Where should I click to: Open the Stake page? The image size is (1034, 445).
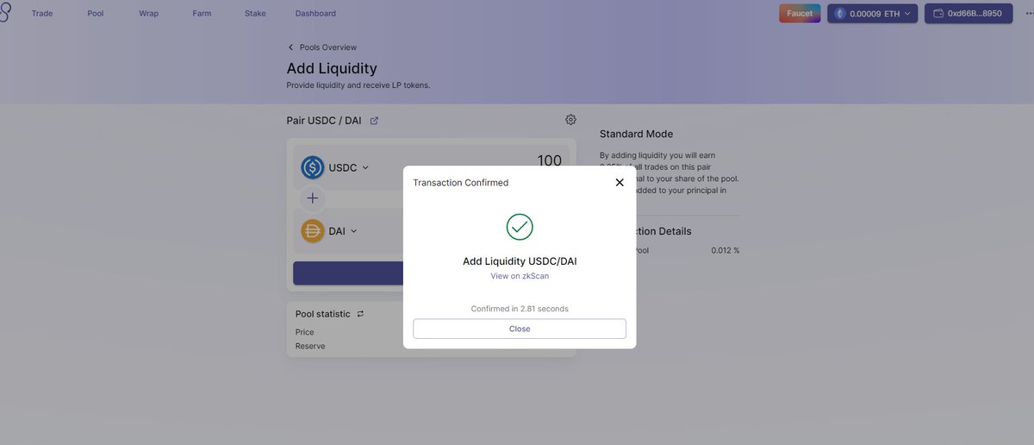[255, 14]
